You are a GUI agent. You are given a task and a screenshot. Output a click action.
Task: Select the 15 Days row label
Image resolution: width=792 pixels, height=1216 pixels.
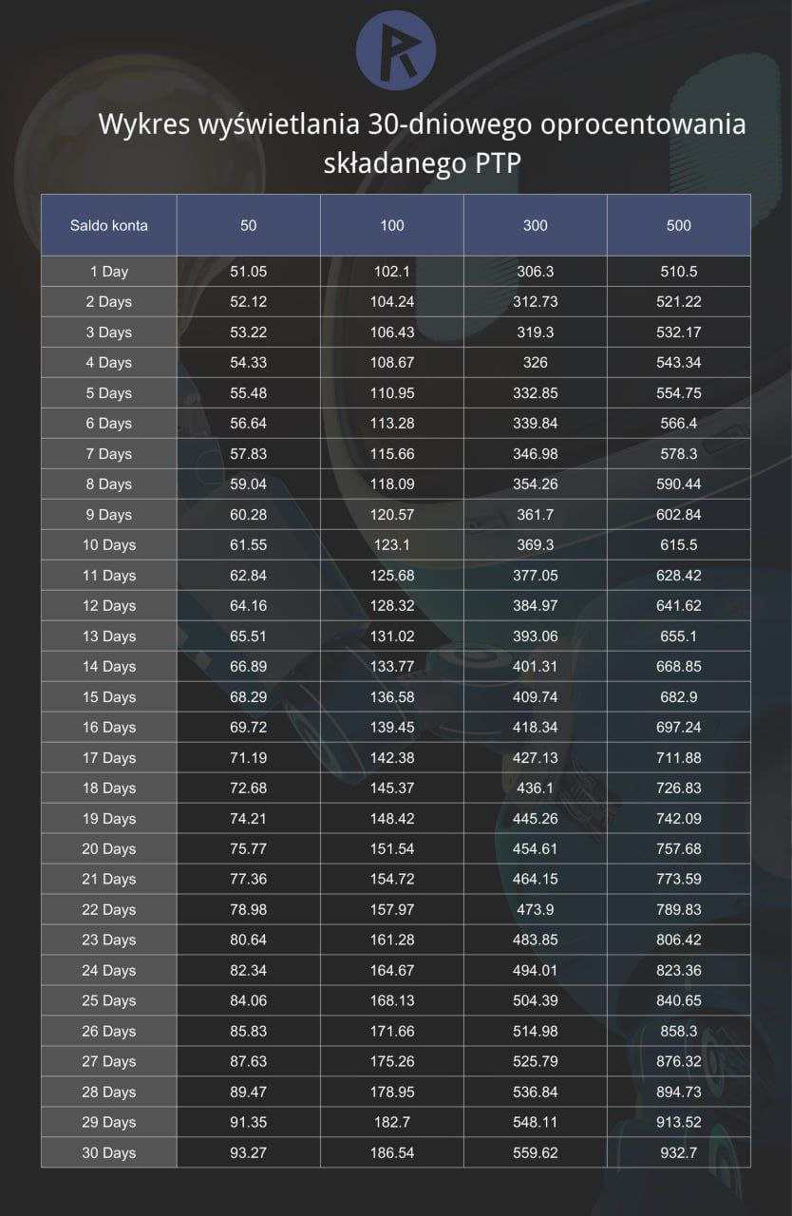[x=109, y=696]
